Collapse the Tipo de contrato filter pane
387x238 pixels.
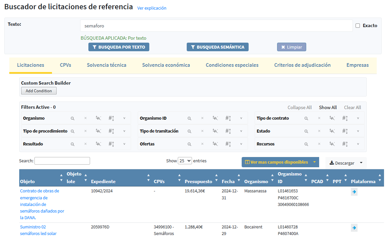(x=358, y=118)
